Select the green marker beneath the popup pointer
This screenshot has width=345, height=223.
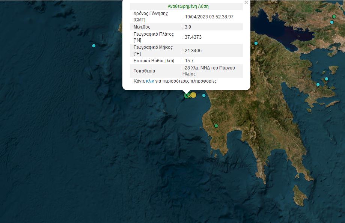pyautogui.click(x=187, y=95)
